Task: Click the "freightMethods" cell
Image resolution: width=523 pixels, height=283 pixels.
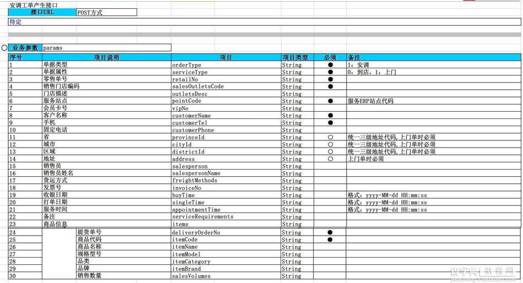Action: coord(226,181)
